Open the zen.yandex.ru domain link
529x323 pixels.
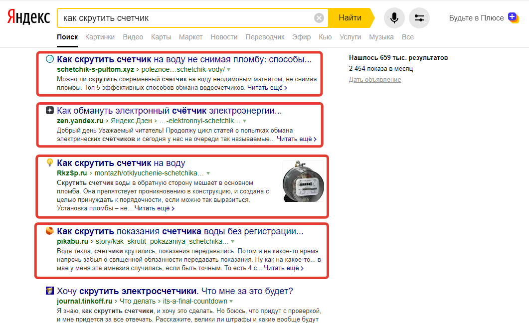click(x=80, y=121)
